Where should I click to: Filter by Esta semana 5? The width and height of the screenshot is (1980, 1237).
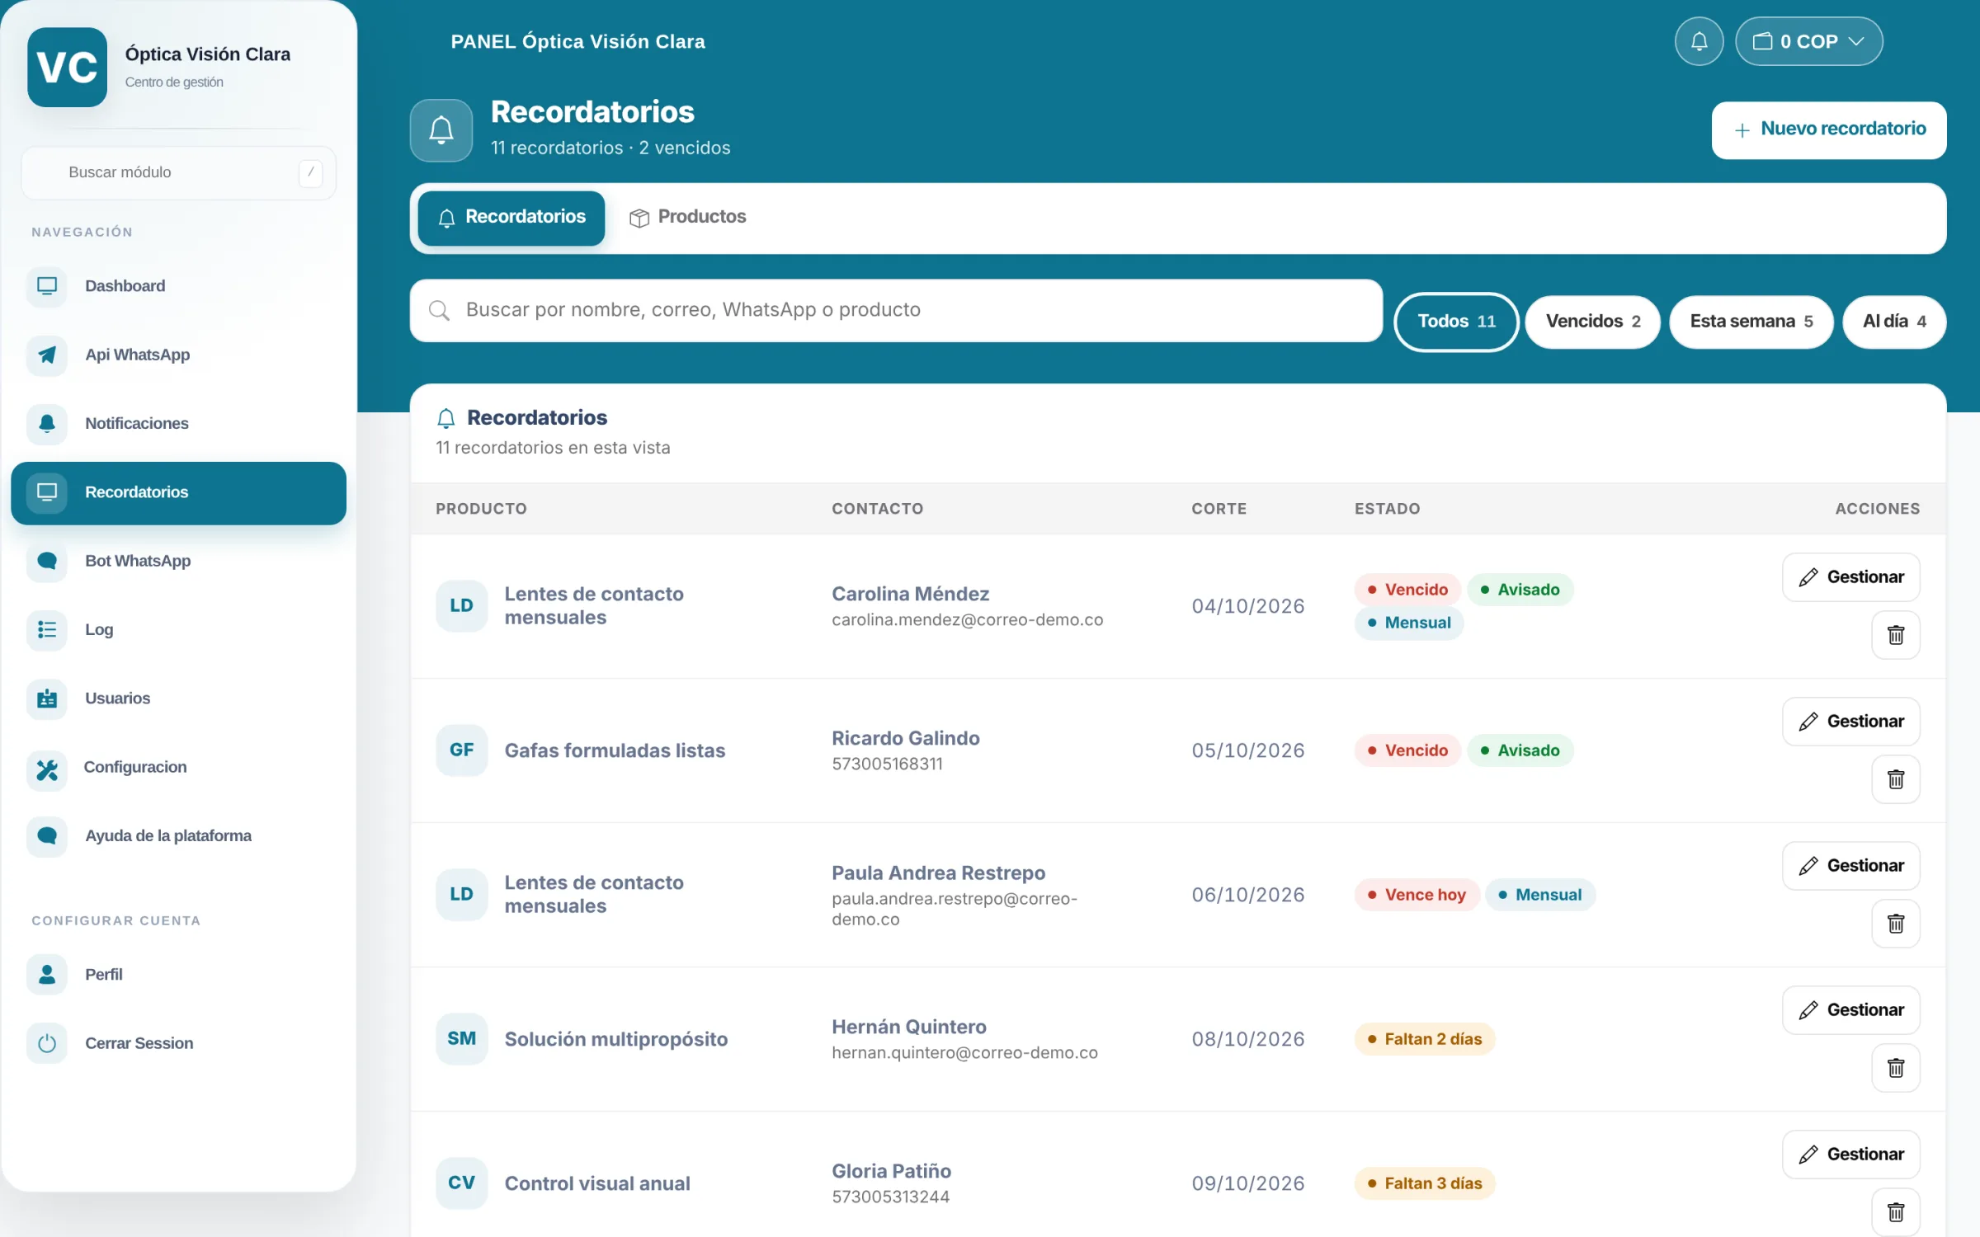[x=1751, y=322]
